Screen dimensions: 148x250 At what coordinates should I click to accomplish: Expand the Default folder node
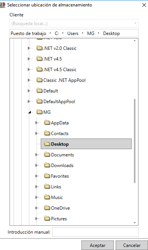click(x=29, y=91)
